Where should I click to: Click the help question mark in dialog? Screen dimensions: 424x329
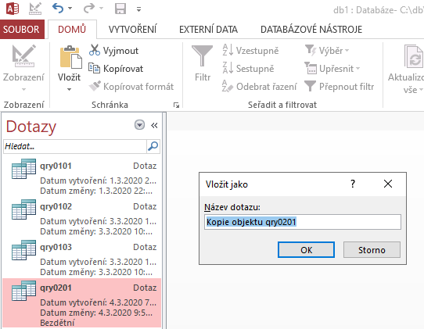353,184
